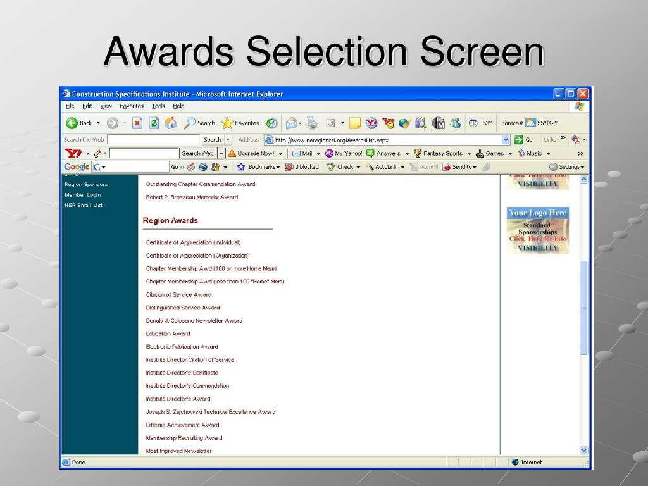Open the Help menu

[178, 106]
